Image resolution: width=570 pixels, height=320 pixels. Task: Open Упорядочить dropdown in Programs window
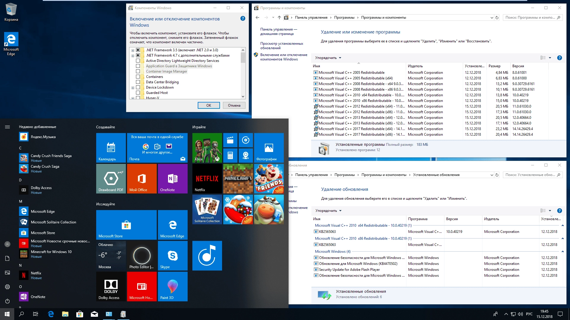[328, 58]
